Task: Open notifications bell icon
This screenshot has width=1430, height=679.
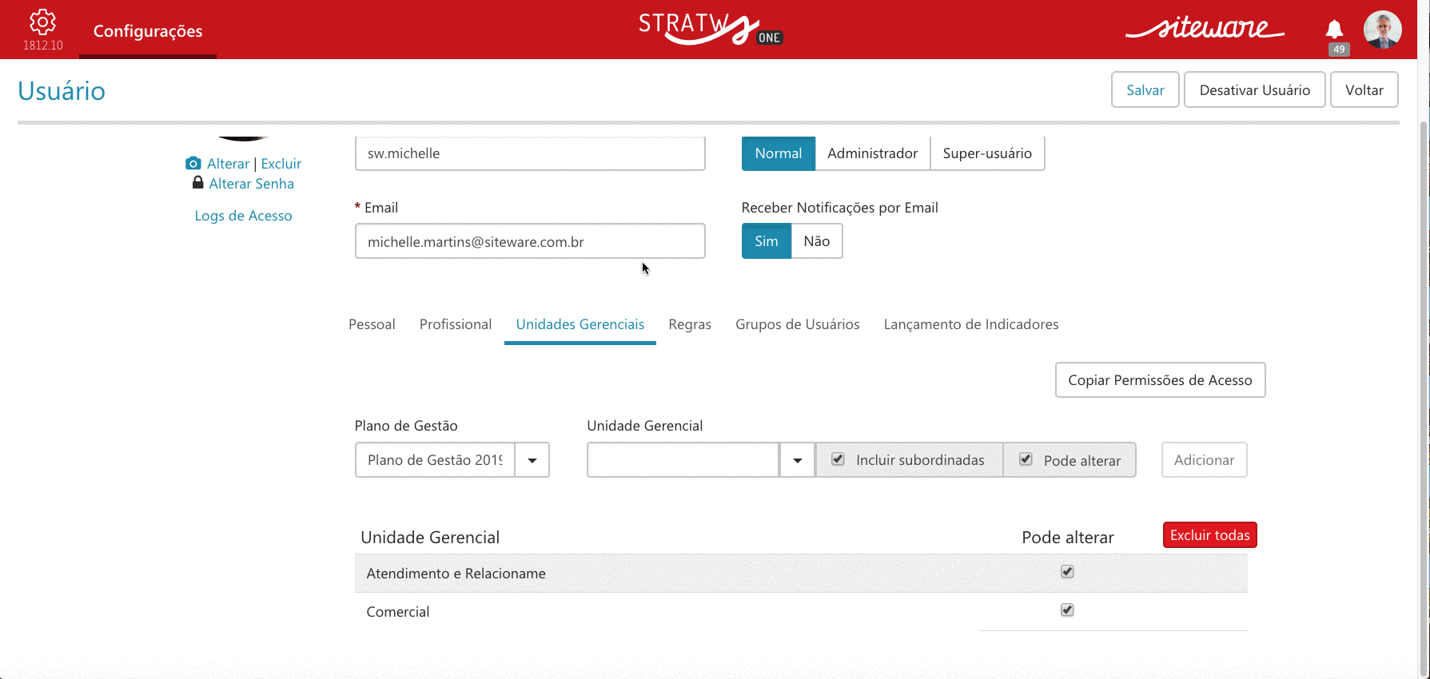Action: tap(1334, 30)
